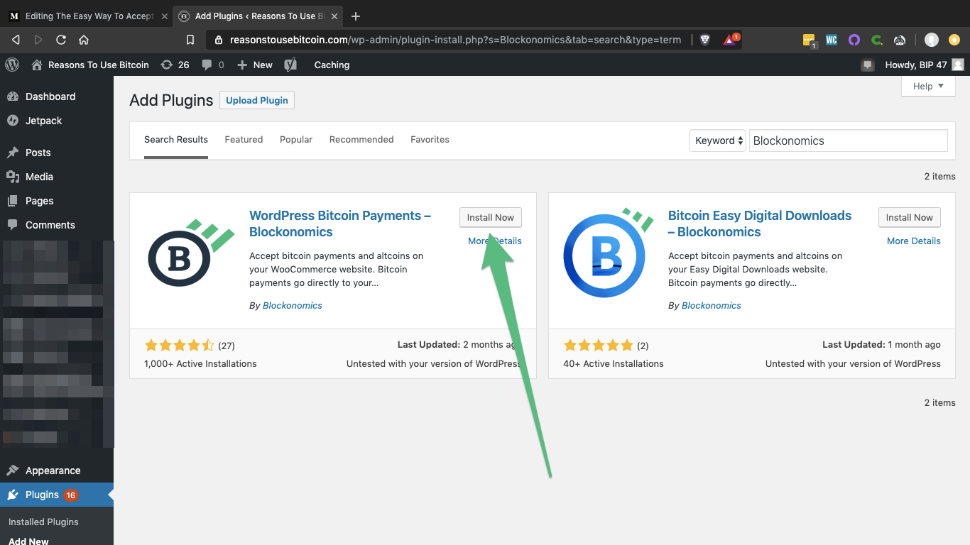Open the Yoast SEO admin bar icon

click(290, 65)
